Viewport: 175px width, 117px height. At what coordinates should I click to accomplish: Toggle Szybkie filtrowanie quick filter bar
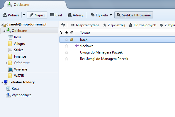point(134,15)
